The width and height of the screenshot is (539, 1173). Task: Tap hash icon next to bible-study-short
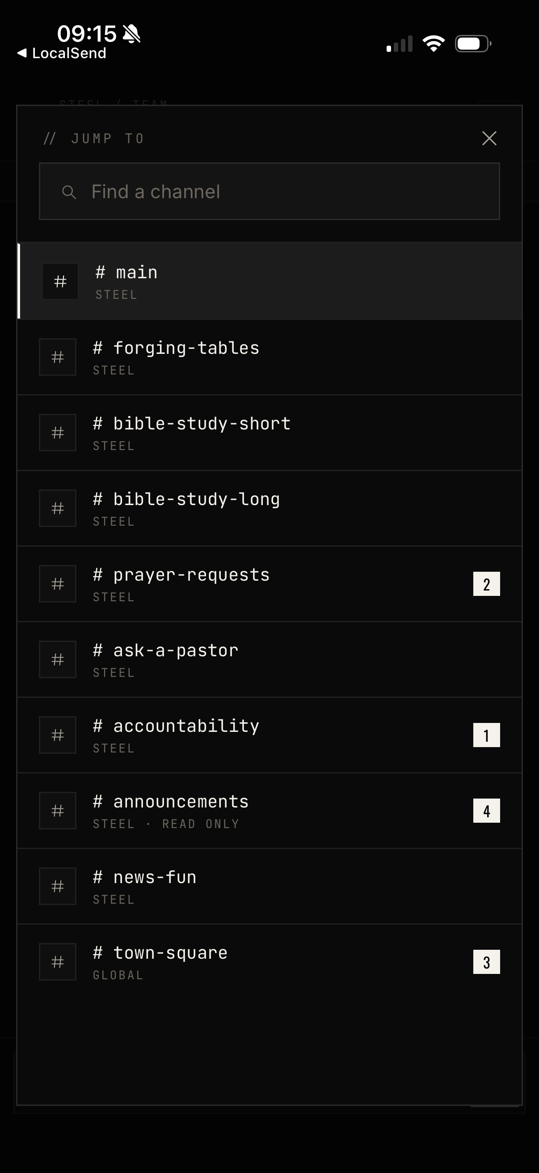(x=57, y=433)
